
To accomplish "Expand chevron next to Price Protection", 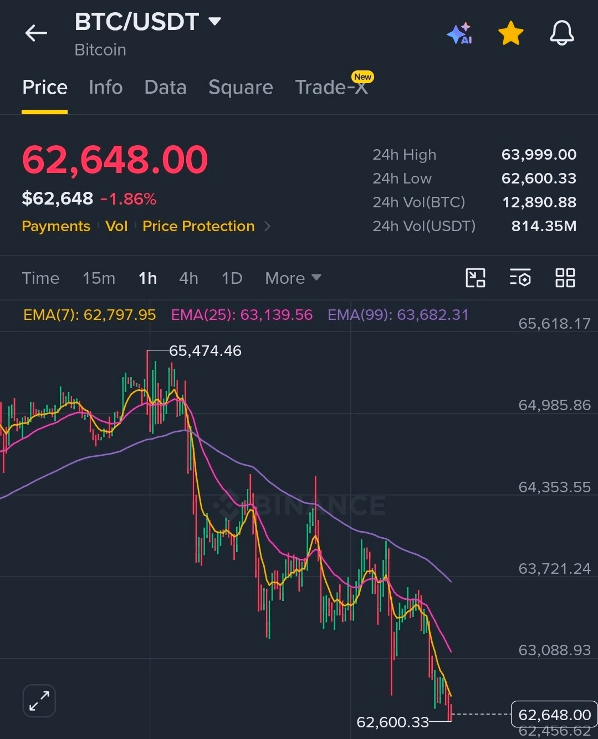I will [x=268, y=226].
